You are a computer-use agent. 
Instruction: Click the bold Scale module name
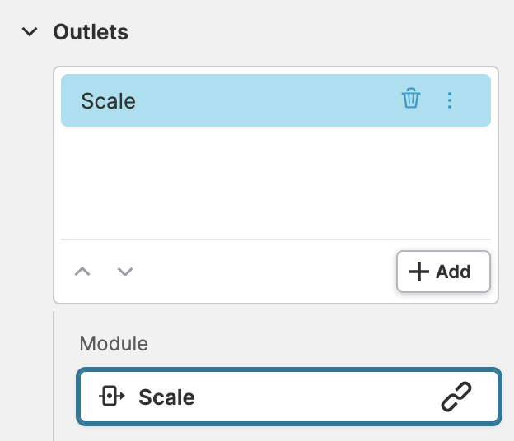tap(166, 397)
